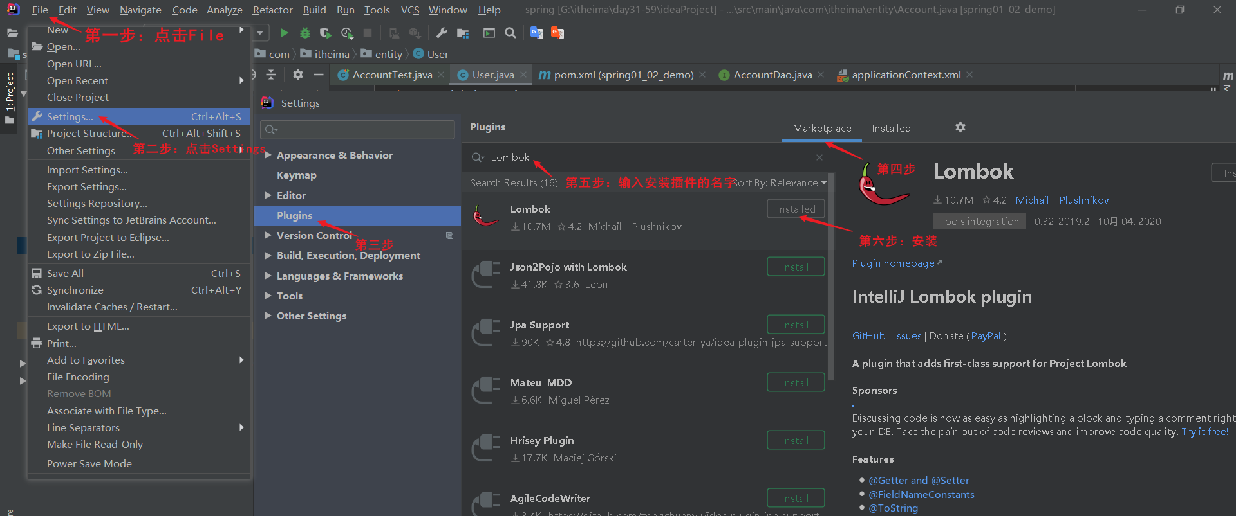Expand Build, Execution, Deployment node
Image resolution: width=1236 pixels, height=516 pixels.
point(268,256)
